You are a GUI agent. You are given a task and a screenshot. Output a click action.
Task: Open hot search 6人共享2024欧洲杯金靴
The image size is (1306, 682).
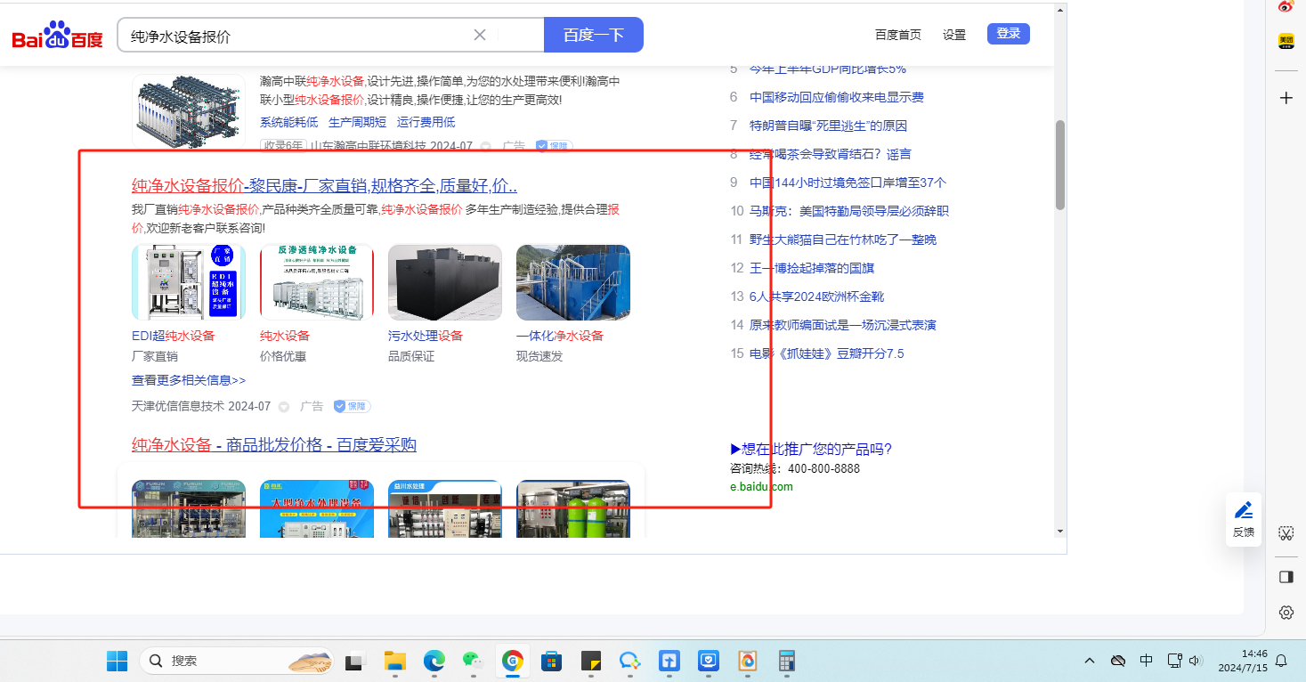click(x=817, y=296)
